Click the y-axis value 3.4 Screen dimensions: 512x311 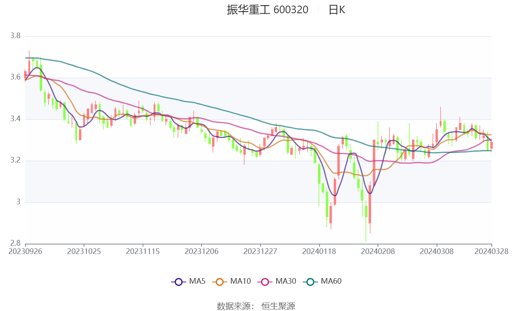pos(15,119)
